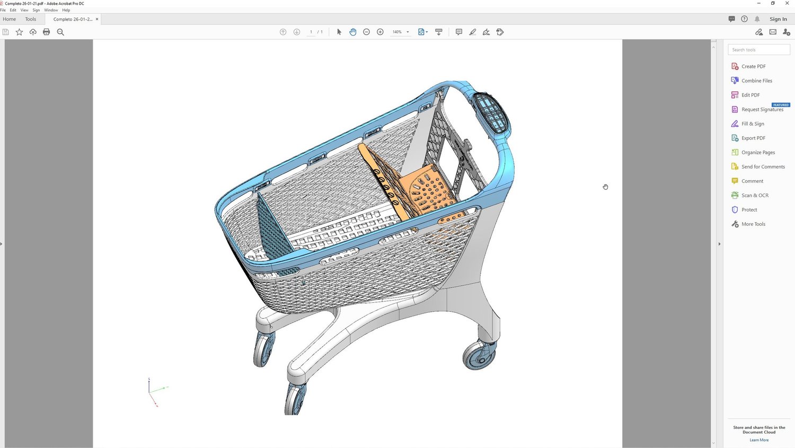Print the file using the printer icon
Image resolution: width=795 pixels, height=448 pixels.
pos(47,32)
